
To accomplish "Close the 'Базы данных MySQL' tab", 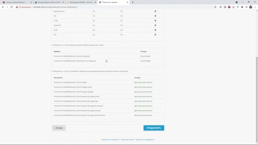I will pyautogui.click(x=95, y=2).
